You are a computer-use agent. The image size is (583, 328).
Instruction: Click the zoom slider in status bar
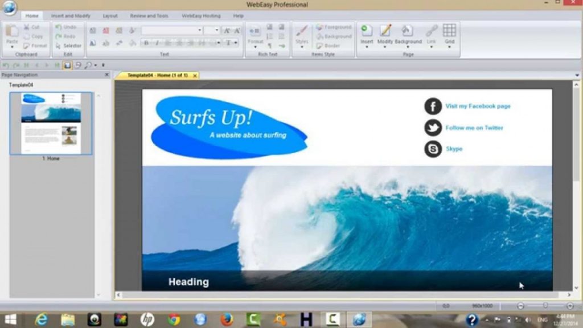(x=545, y=306)
